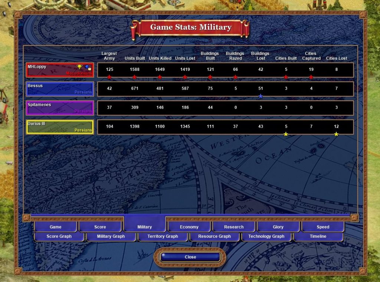Switch to the Score tab
Viewport: 380px width, 282px height.
point(100,227)
